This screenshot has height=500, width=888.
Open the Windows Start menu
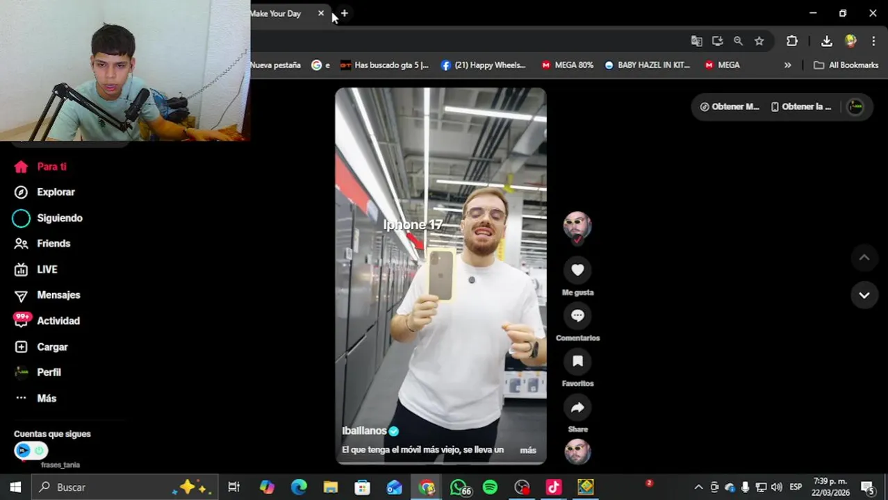click(x=15, y=487)
